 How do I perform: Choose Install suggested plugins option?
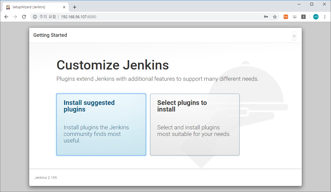coord(101,124)
